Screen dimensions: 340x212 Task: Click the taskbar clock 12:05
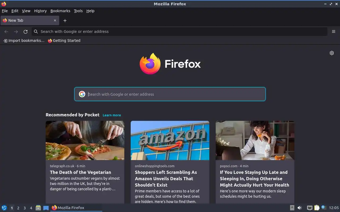click(x=334, y=208)
